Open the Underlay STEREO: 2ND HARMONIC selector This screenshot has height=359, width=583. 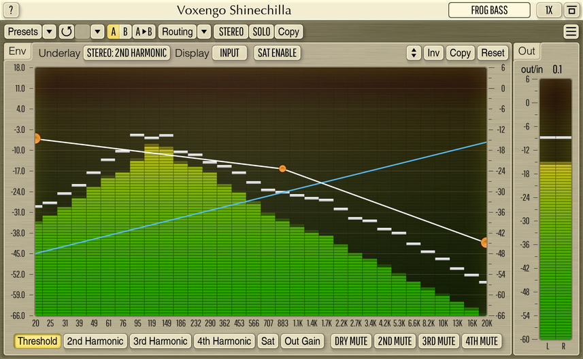coord(127,53)
